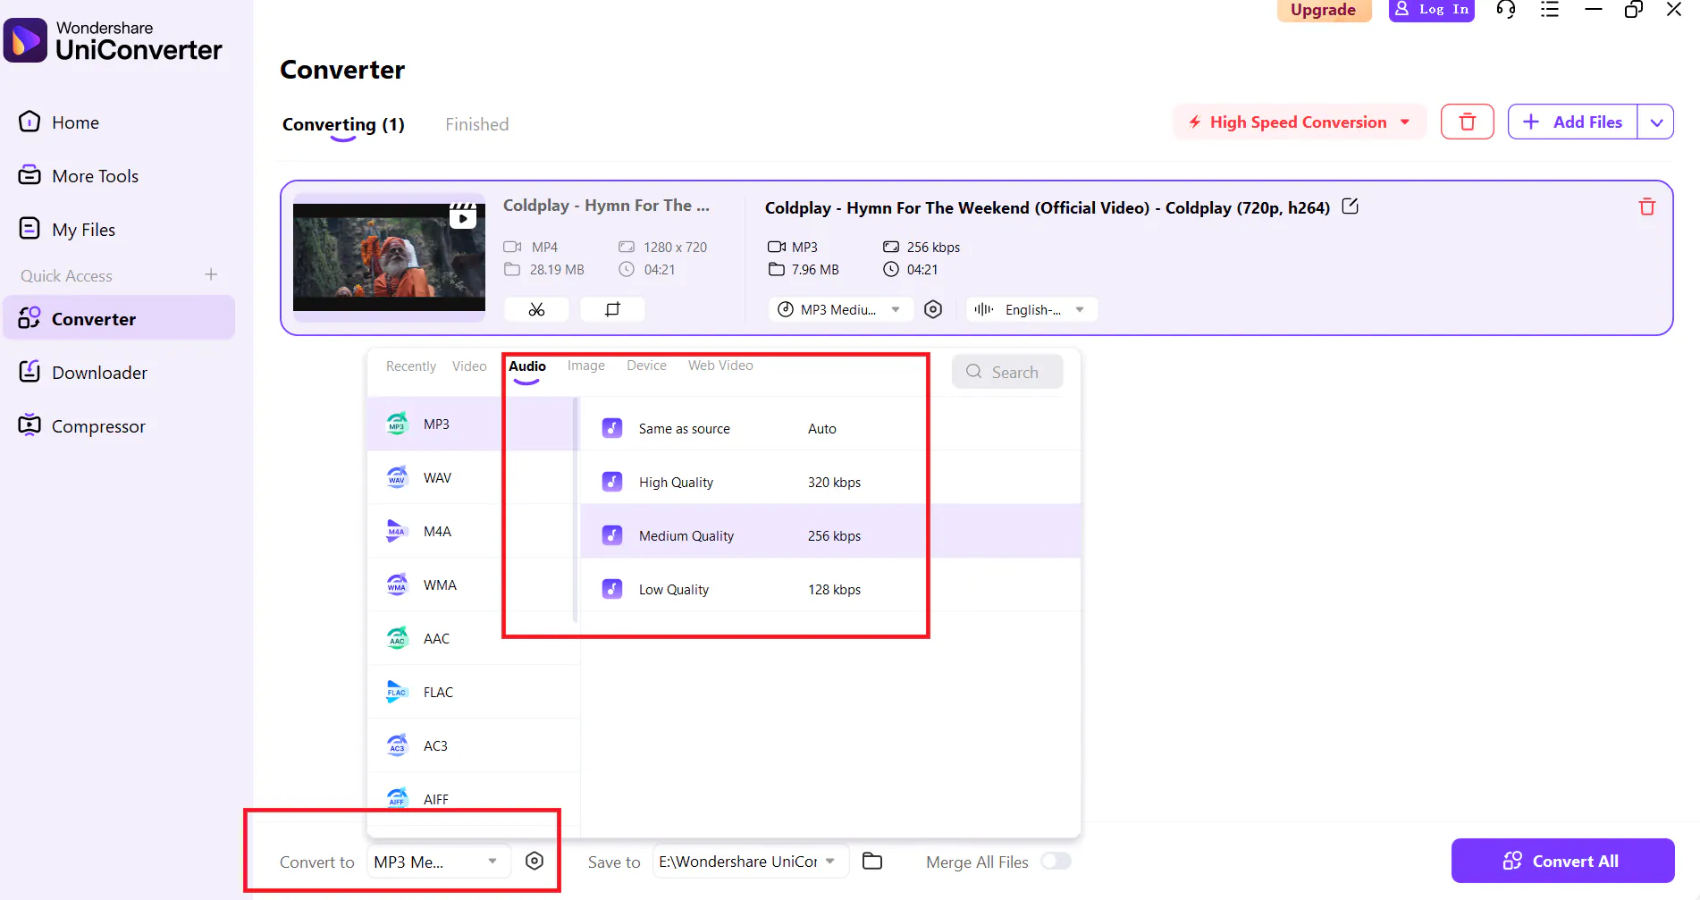Open the Recently format tab
The height and width of the screenshot is (900, 1700).
[x=411, y=366]
